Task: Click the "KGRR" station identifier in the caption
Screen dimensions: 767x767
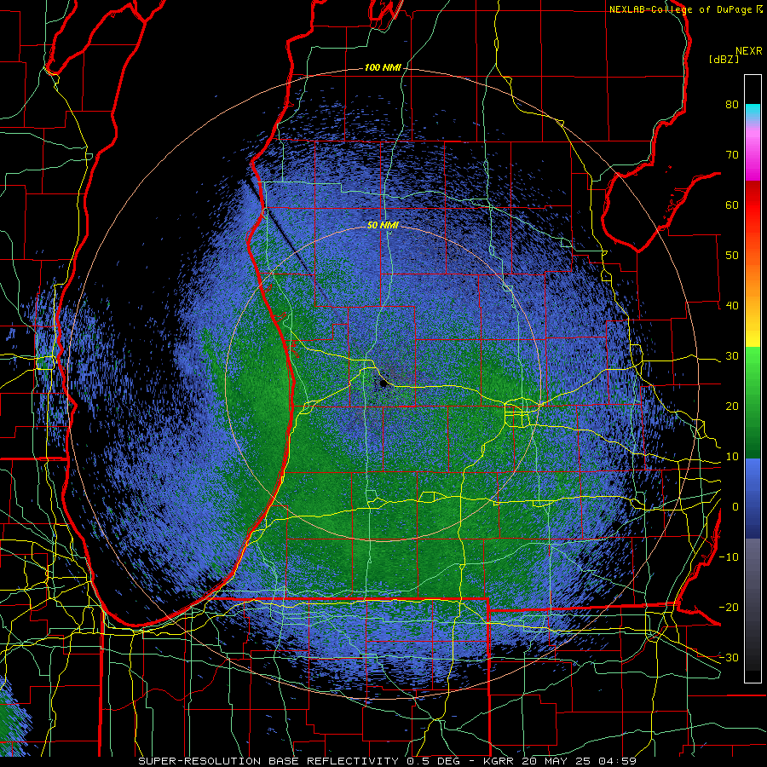Action: [500, 761]
